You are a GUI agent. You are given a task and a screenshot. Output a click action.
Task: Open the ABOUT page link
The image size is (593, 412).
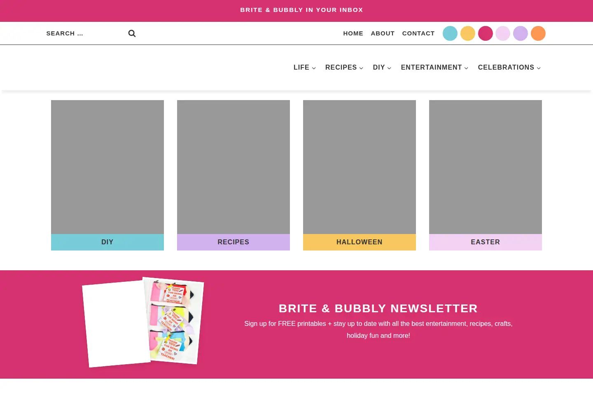click(383, 33)
